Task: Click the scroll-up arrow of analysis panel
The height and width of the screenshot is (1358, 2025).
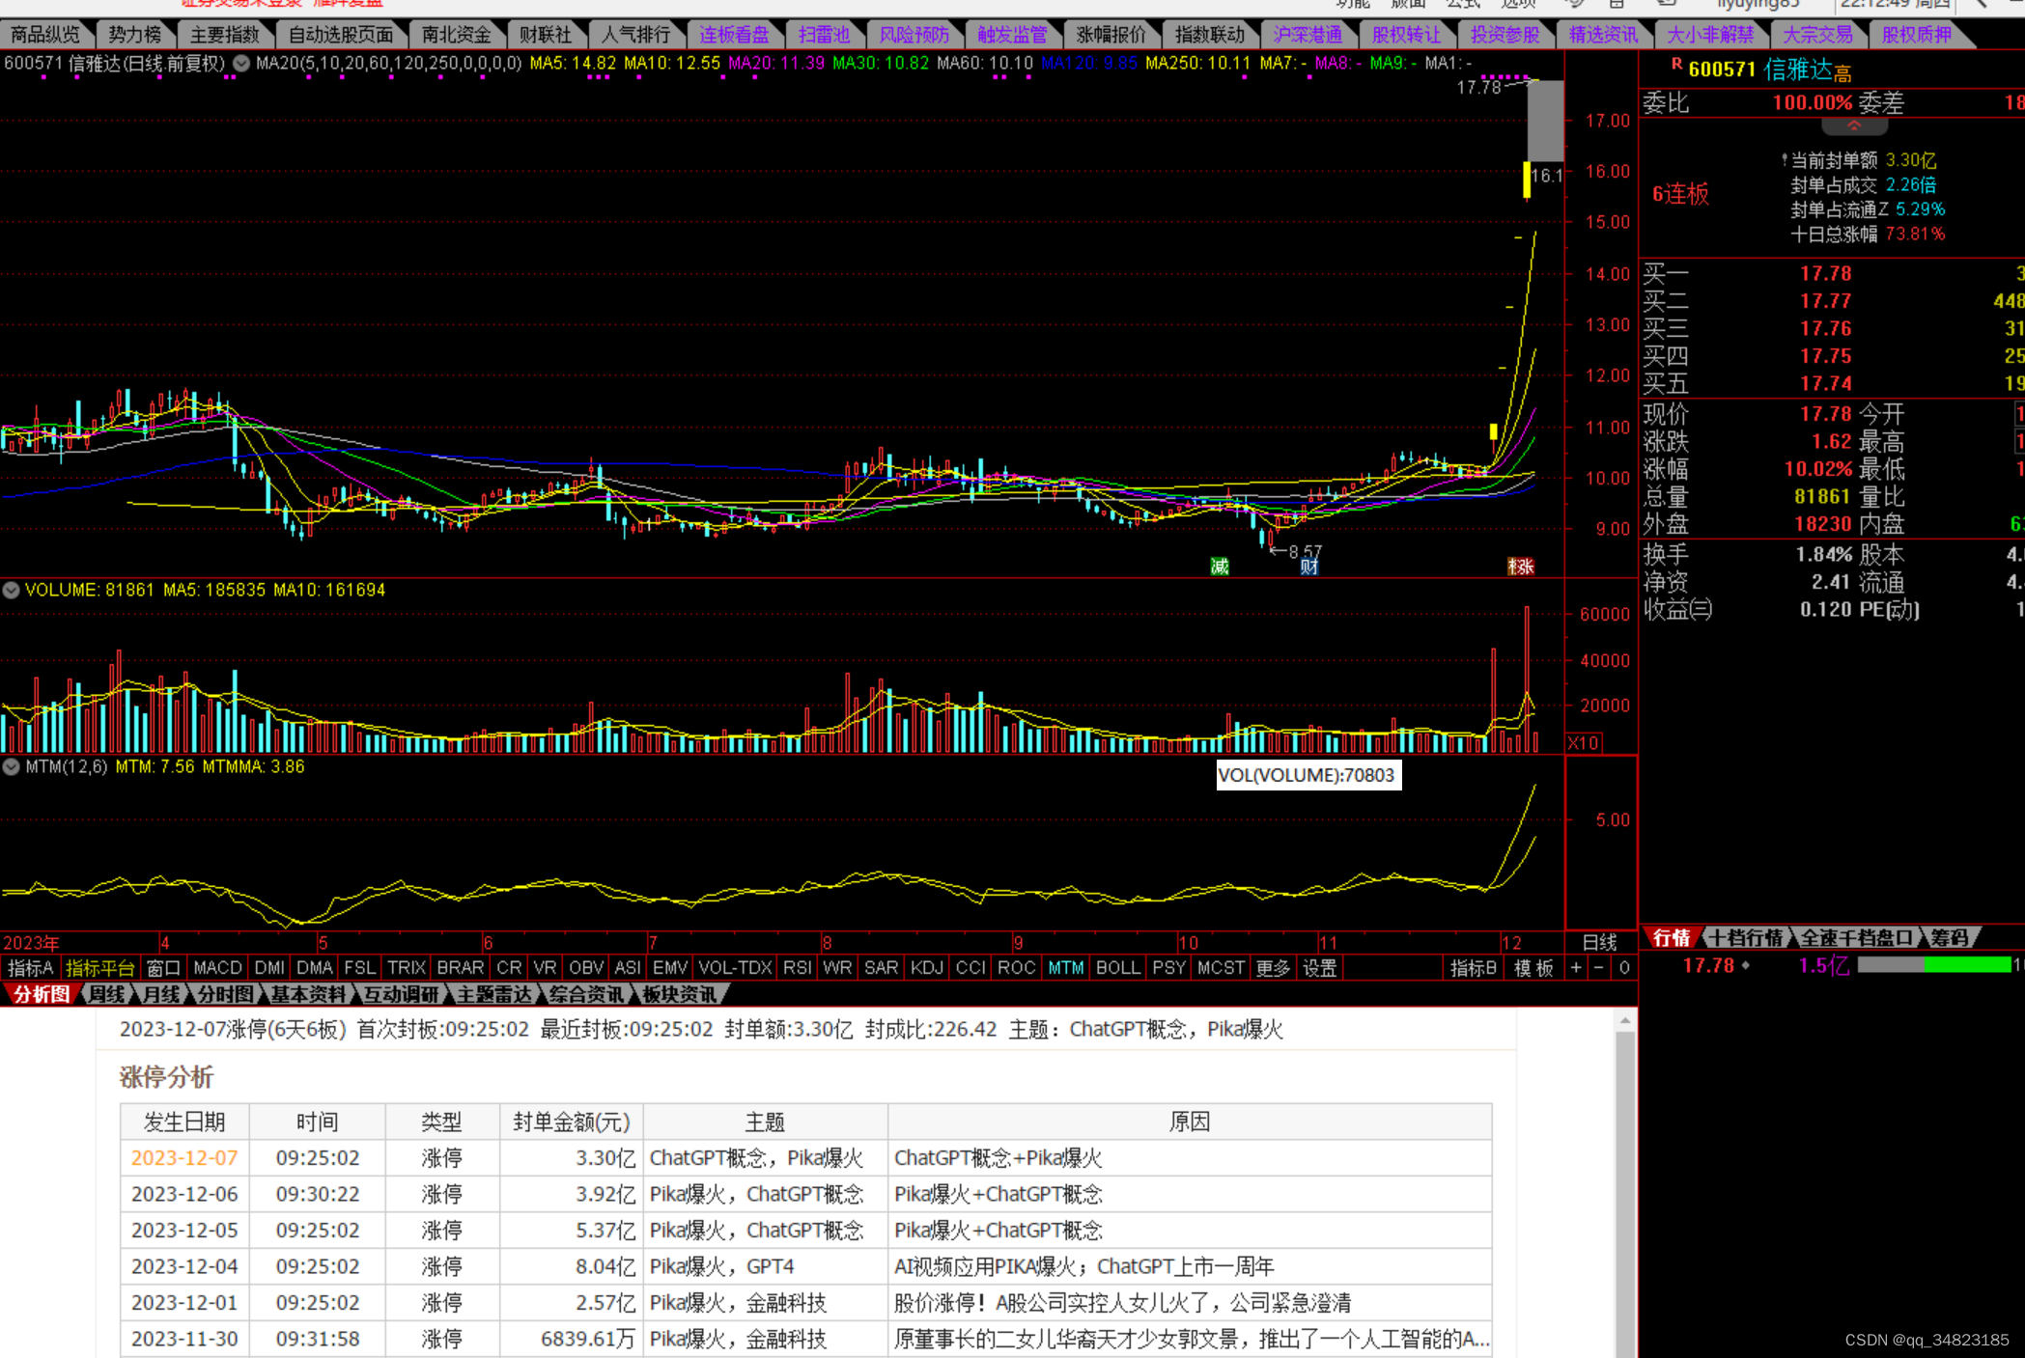Action: (1625, 1020)
